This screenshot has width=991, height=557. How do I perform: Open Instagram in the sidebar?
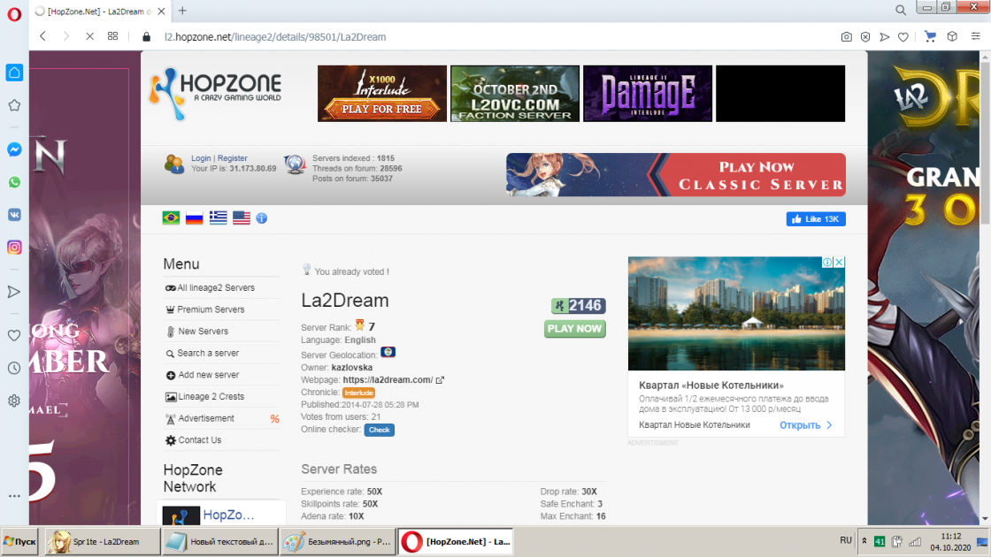coord(14,248)
